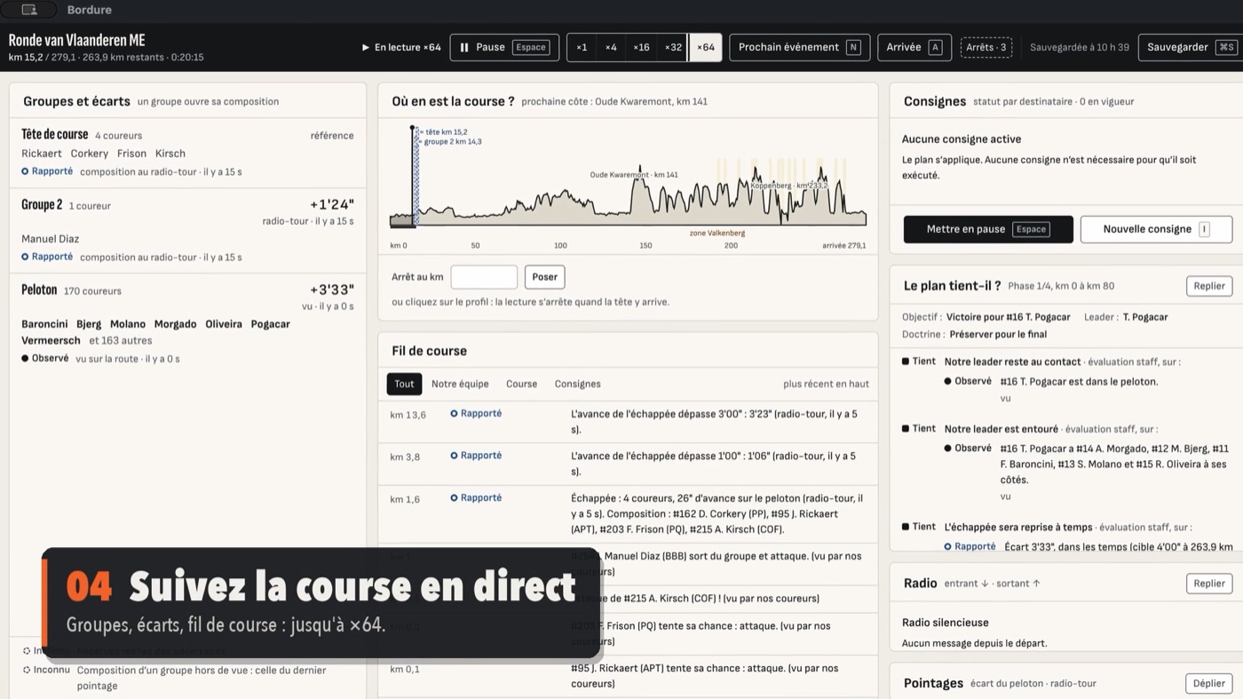Click Rapporté status under Manuel Diaz
1243x699 pixels.
[x=47, y=257]
